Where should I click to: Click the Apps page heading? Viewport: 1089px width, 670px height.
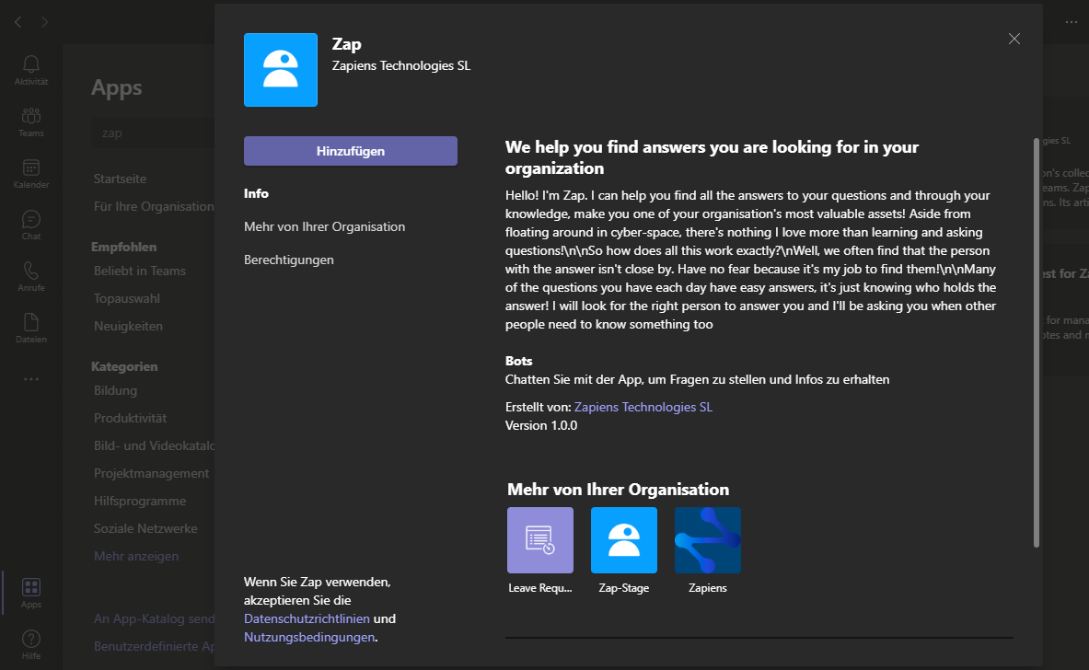pyautogui.click(x=117, y=88)
